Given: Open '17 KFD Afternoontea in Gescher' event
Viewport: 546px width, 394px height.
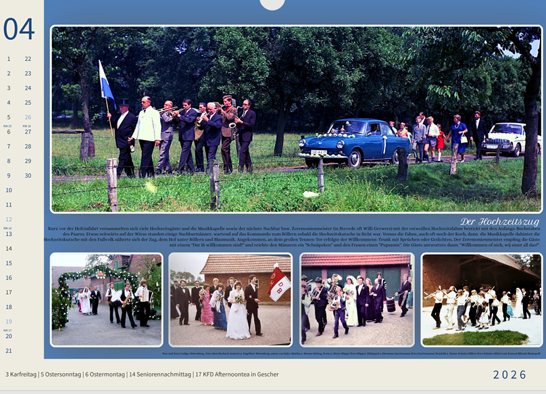Looking at the screenshot, I should tap(235, 374).
